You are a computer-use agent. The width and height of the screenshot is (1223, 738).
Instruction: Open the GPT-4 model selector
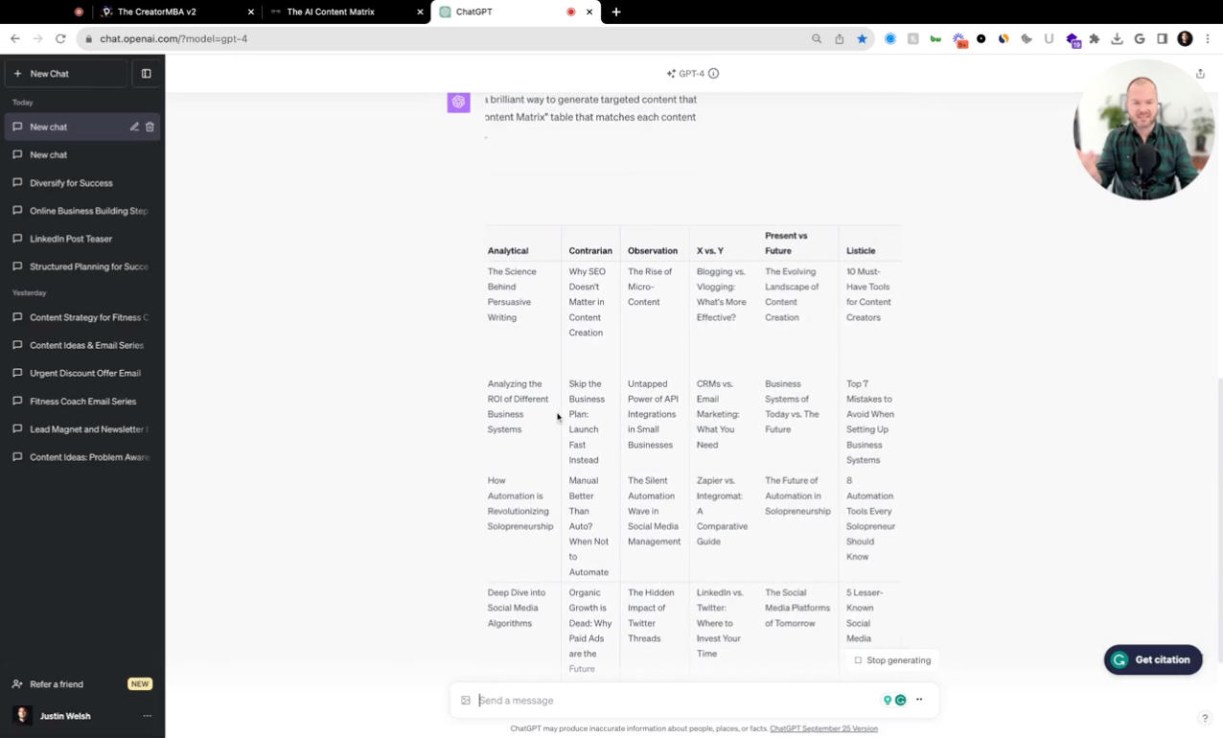pyautogui.click(x=692, y=73)
